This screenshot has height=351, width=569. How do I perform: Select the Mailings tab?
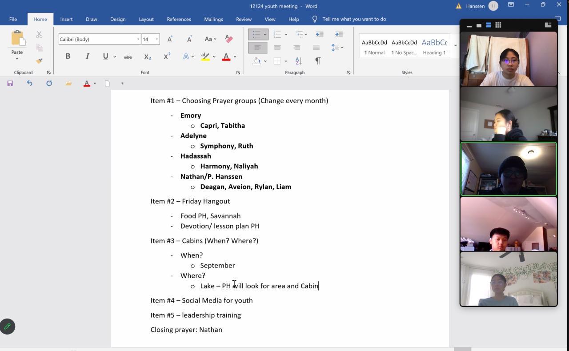(213, 19)
